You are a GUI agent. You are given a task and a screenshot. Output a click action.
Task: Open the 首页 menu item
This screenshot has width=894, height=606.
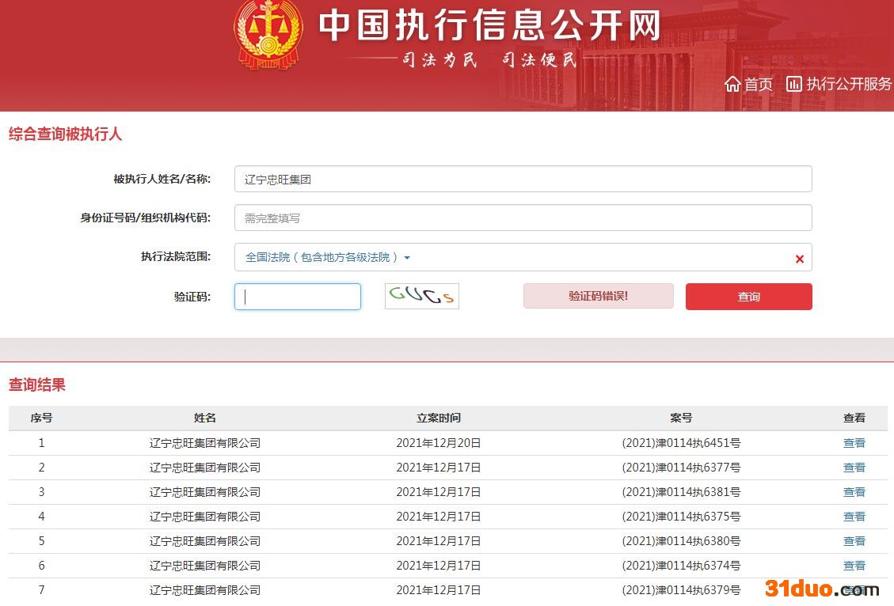click(x=758, y=84)
